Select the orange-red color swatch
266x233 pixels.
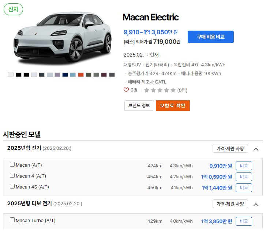tap(81, 75)
